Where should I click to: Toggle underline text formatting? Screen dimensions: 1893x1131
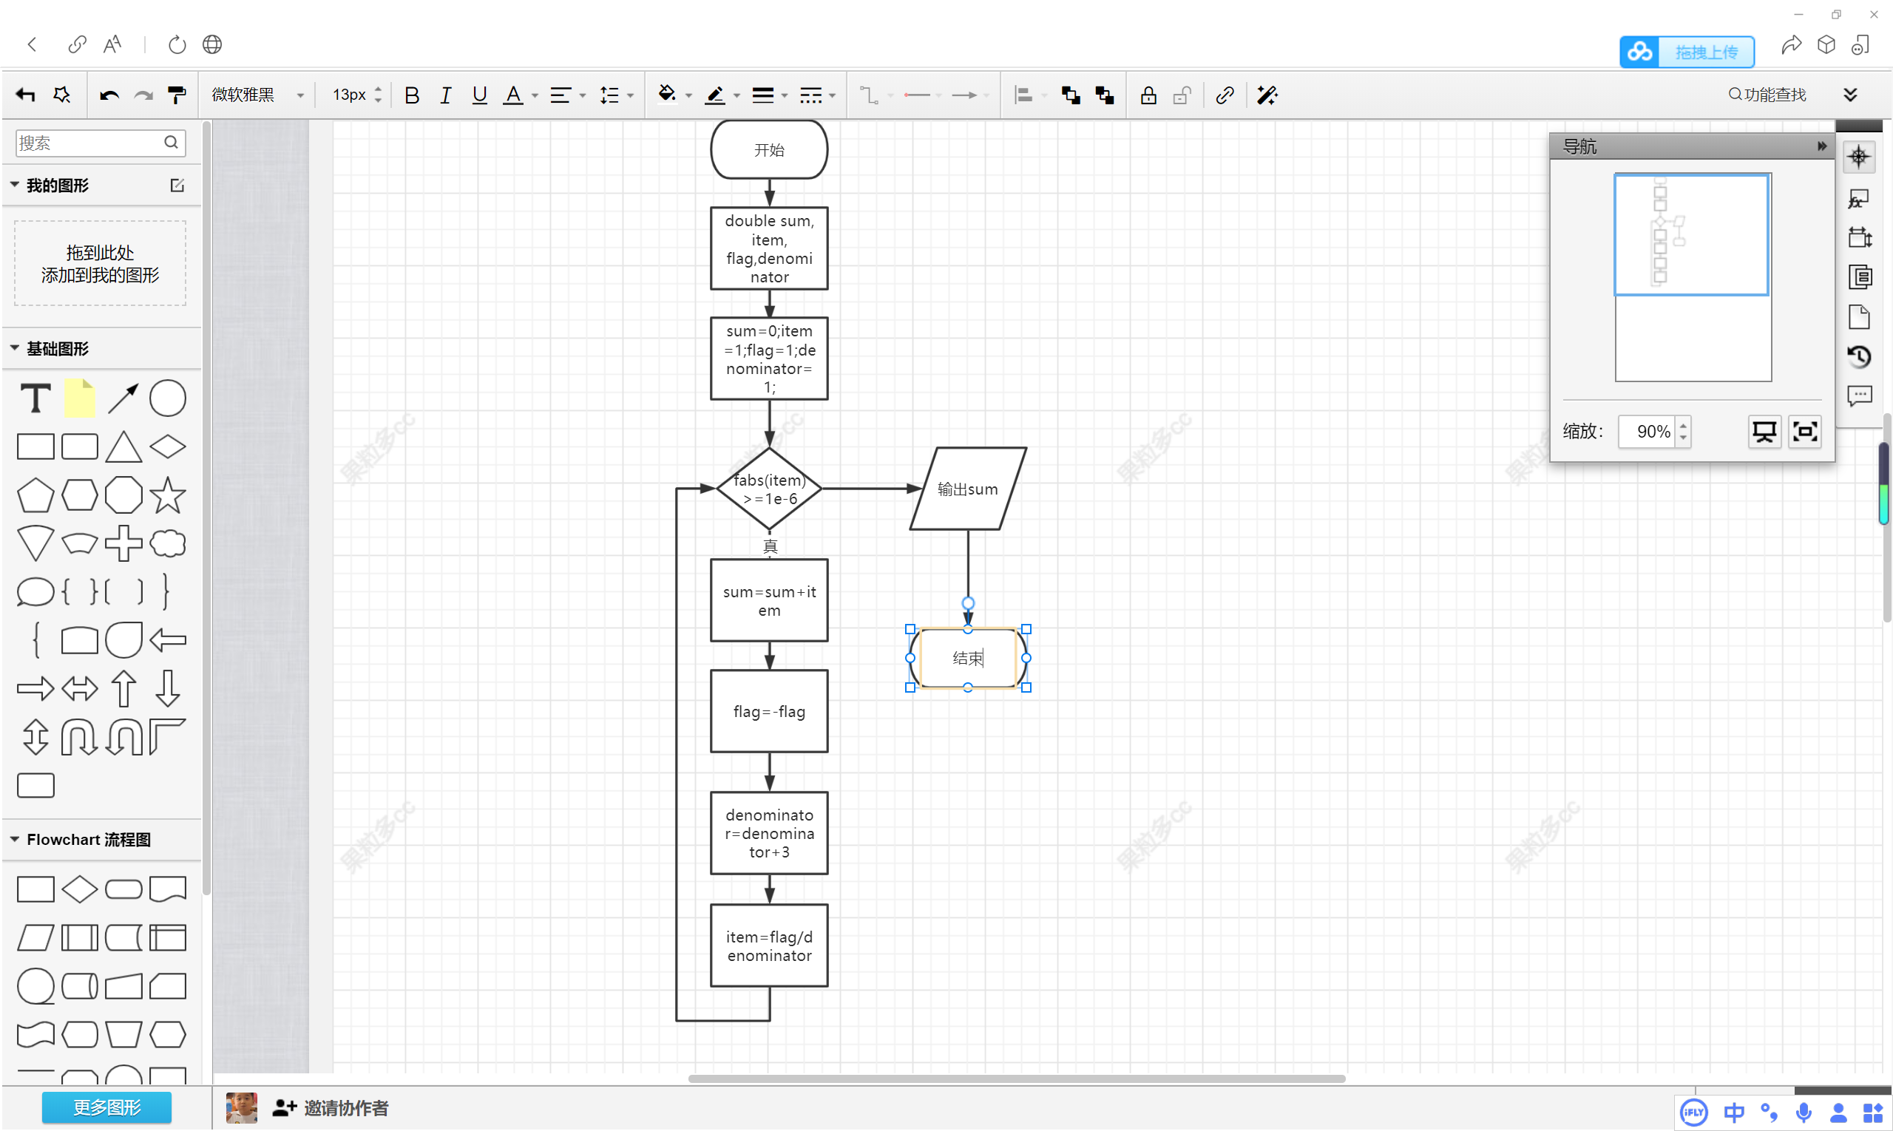(x=480, y=95)
